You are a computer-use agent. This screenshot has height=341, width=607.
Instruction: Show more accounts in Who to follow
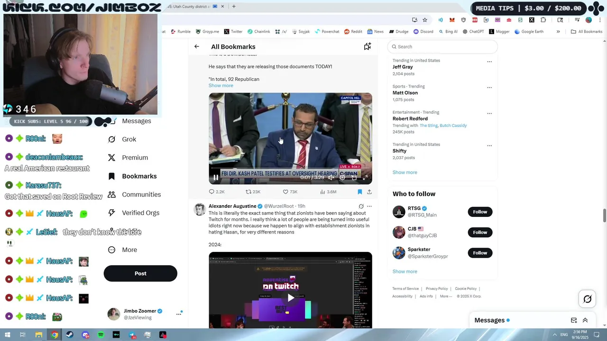pos(405,271)
